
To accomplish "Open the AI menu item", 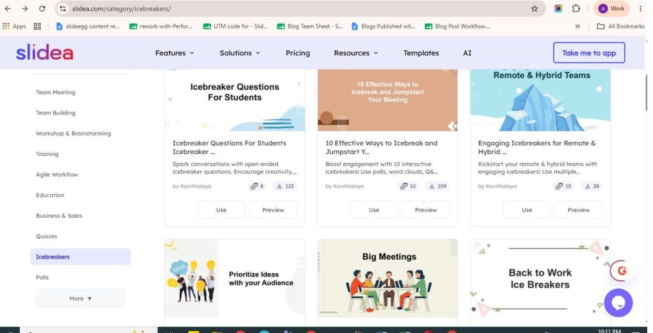I will (467, 53).
